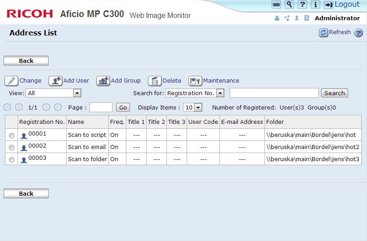Click the Add User icon

(x=55, y=81)
